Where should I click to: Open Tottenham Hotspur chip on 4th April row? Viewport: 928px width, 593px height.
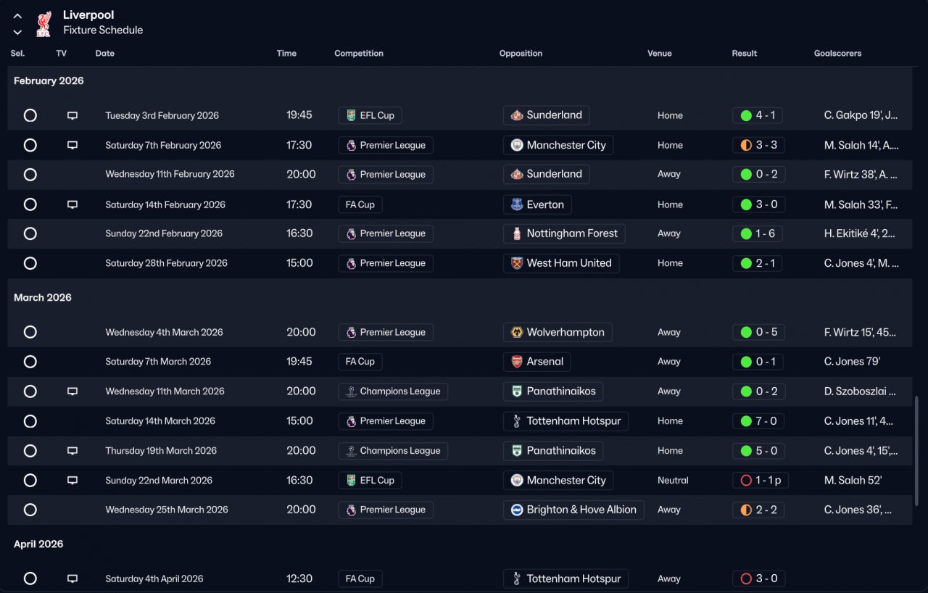pyautogui.click(x=565, y=579)
